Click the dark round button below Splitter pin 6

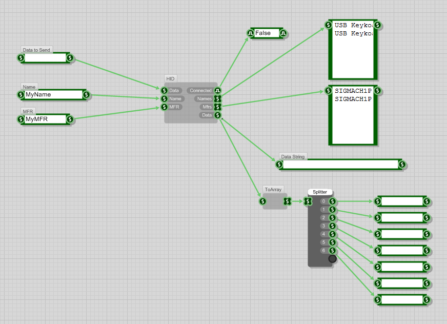click(x=332, y=259)
